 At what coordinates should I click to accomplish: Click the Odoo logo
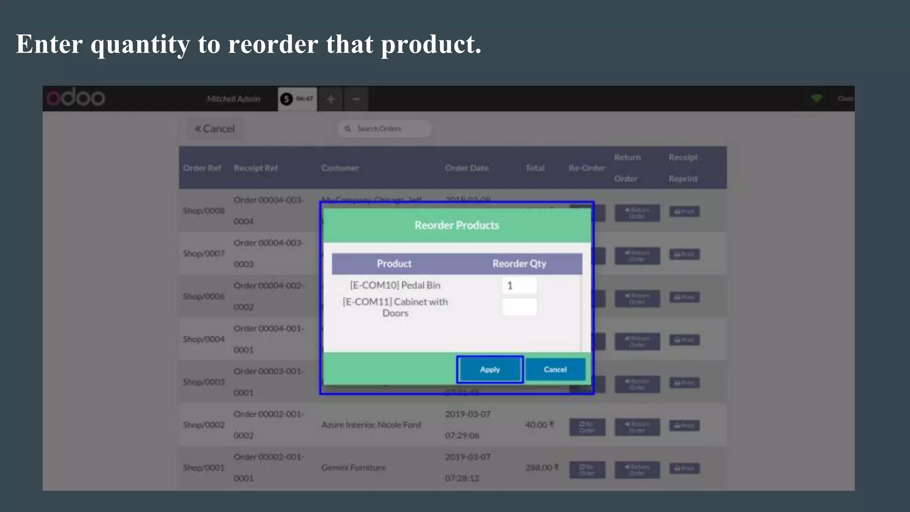pyautogui.click(x=76, y=97)
